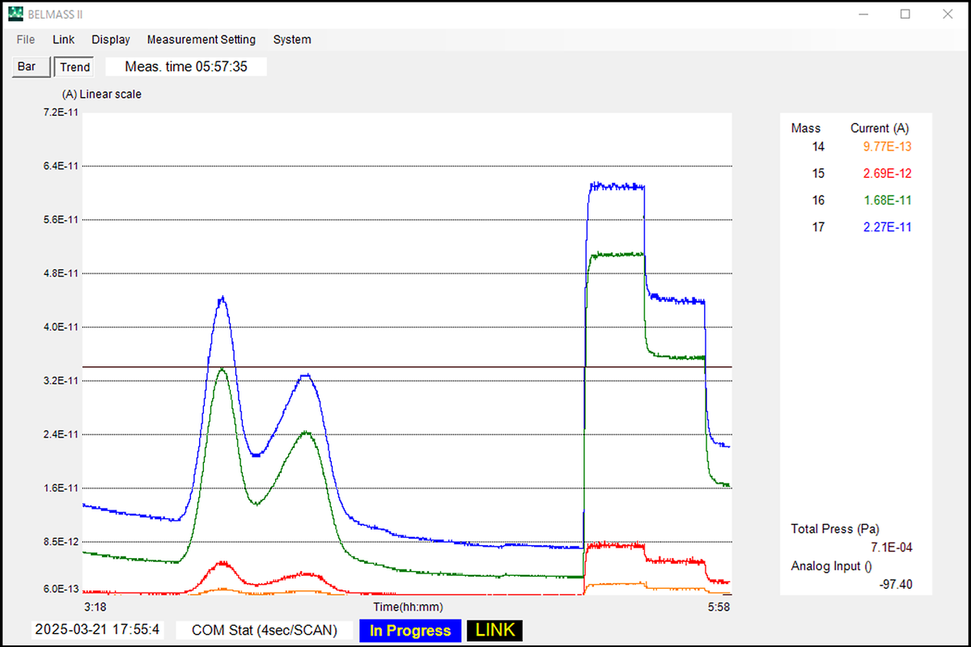Click the Analog Input value -97.40

tap(895, 584)
